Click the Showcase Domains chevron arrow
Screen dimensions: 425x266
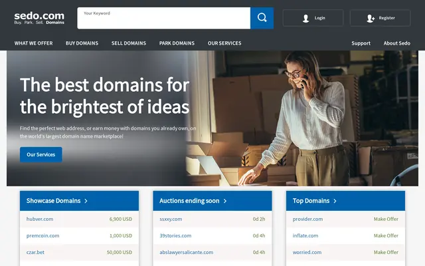(86, 201)
